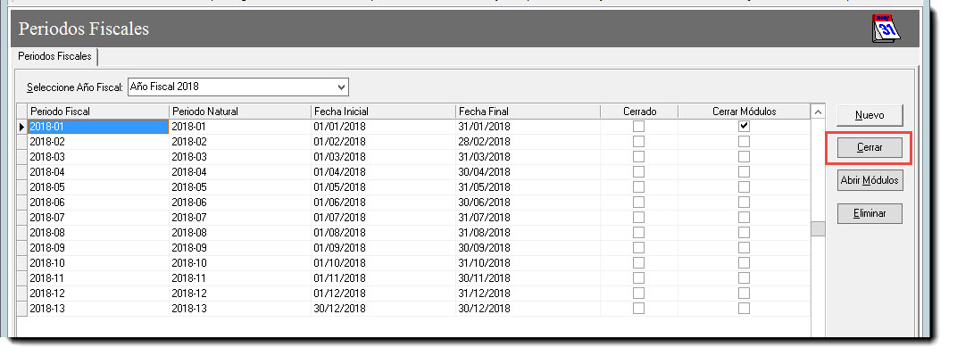Image resolution: width=957 pixels, height=364 pixels.
Task: Check Cerrado box for period 2018-04
Action: [638, 172]
